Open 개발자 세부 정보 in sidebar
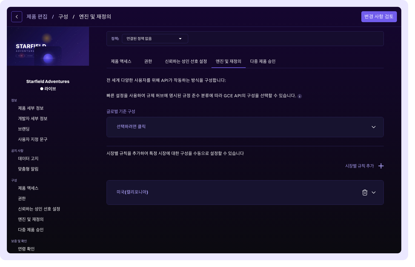Viewport: 415px width, 267px height. click(33, 119)
